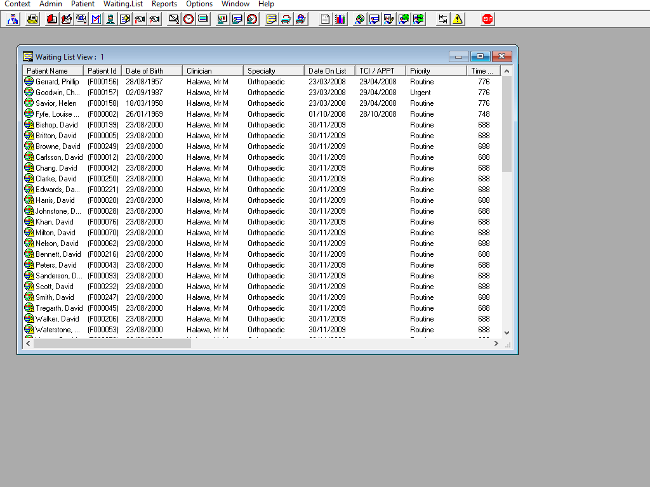650x487 pixels.
Task: Click TCI date 28/10/2008
Action: pyautogui.click(x=378, y=114)
